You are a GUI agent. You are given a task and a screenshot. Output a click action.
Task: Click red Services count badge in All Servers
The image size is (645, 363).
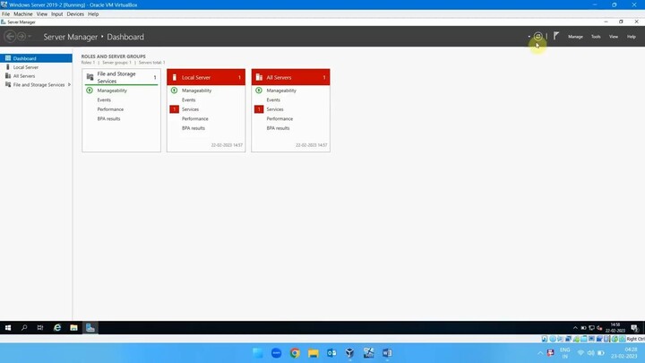(259, 109)
